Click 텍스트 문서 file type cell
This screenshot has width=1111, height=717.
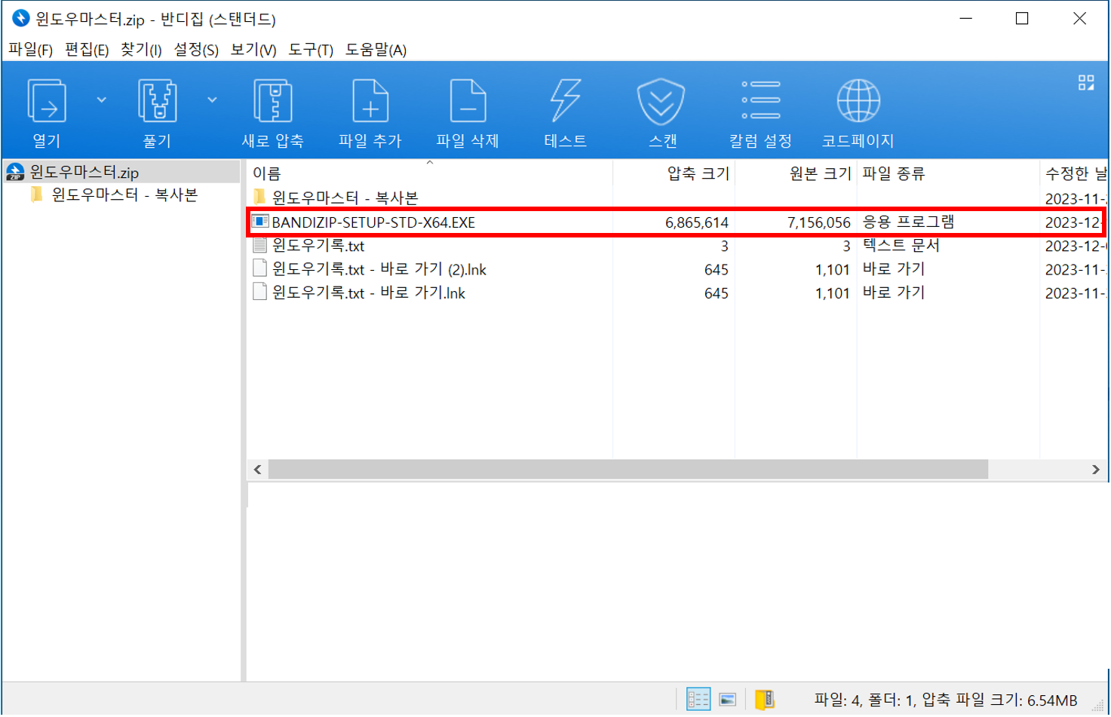(x=901, y=246)
